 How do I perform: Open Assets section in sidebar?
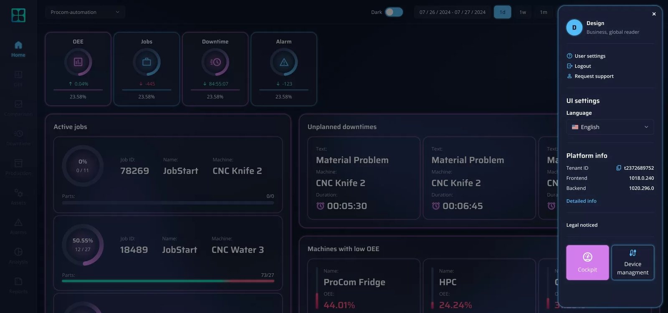click(18, 197)
